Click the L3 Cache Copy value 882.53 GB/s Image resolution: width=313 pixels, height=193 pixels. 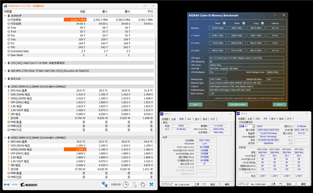click(x=256, y=50)
